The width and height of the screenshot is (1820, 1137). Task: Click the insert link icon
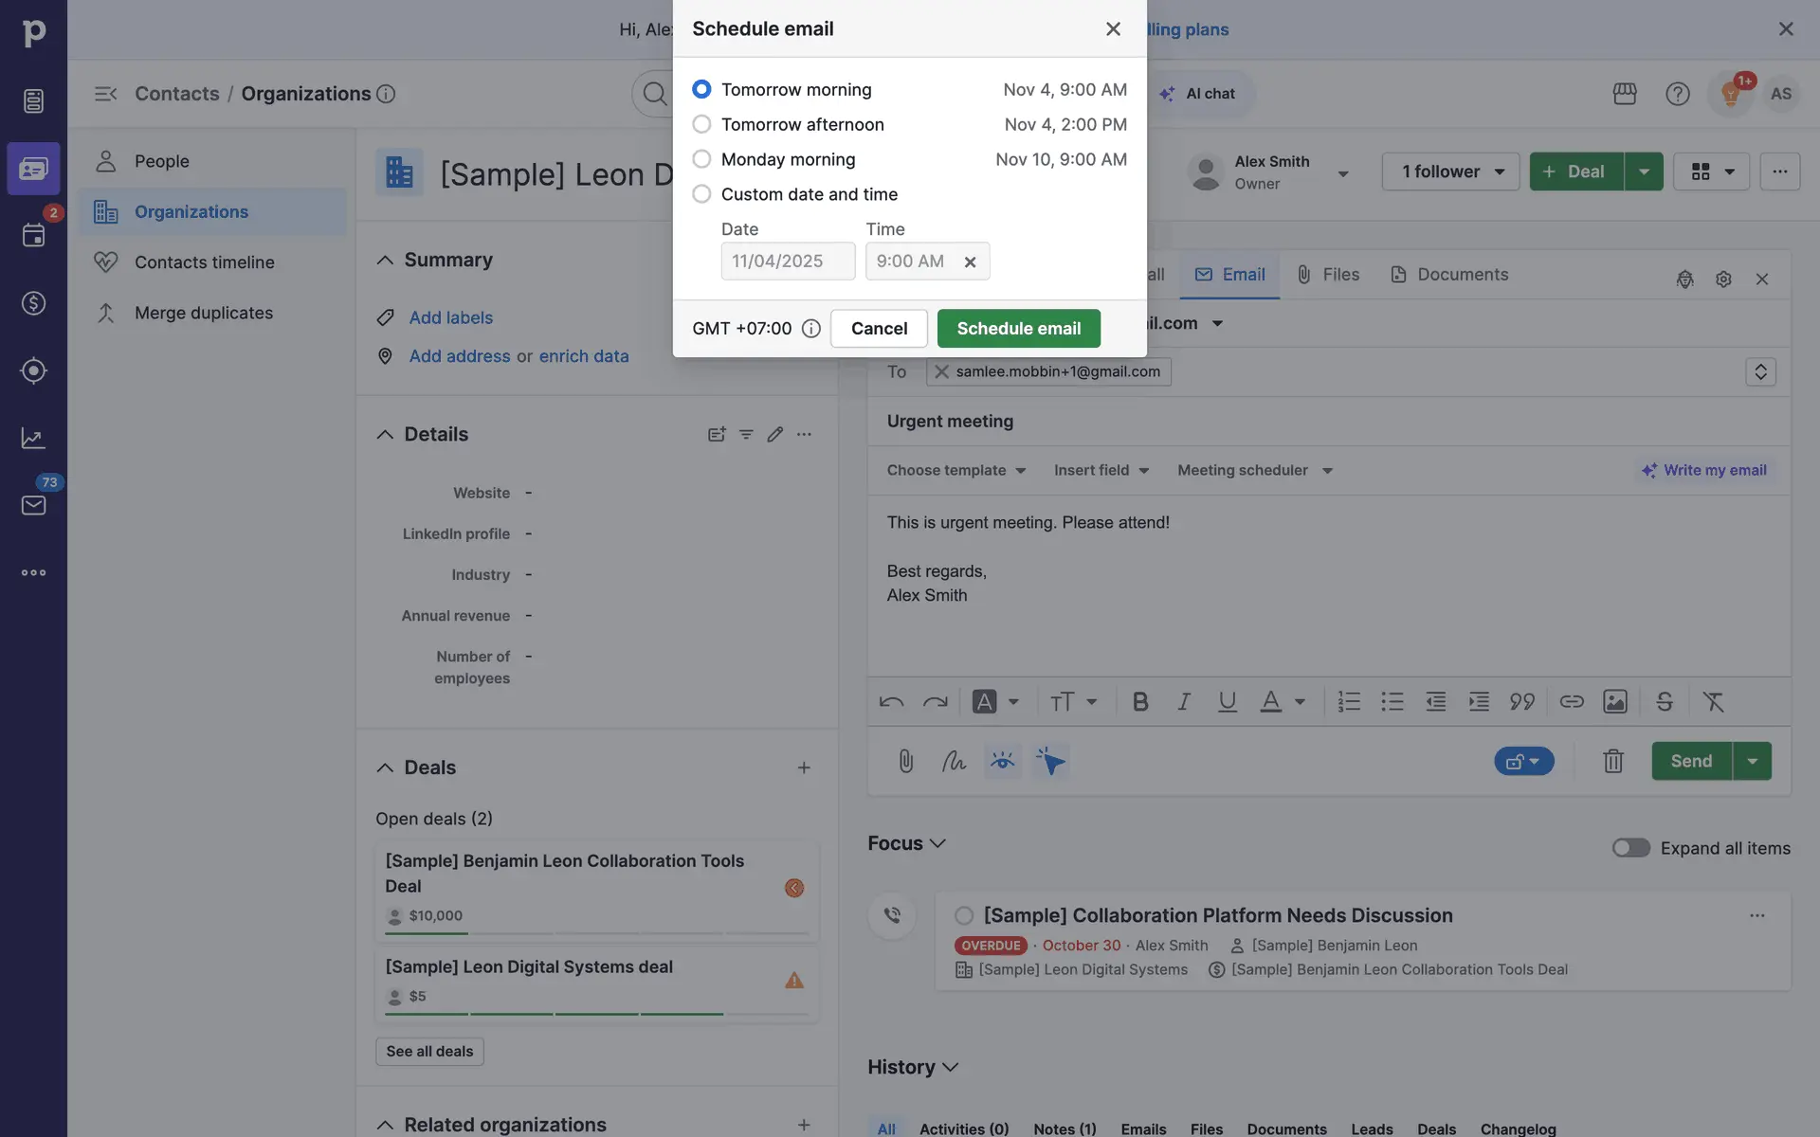point(1571,702)
